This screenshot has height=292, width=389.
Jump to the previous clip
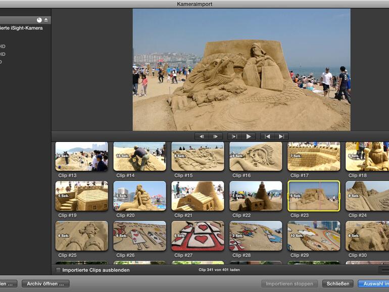[267, 136]
